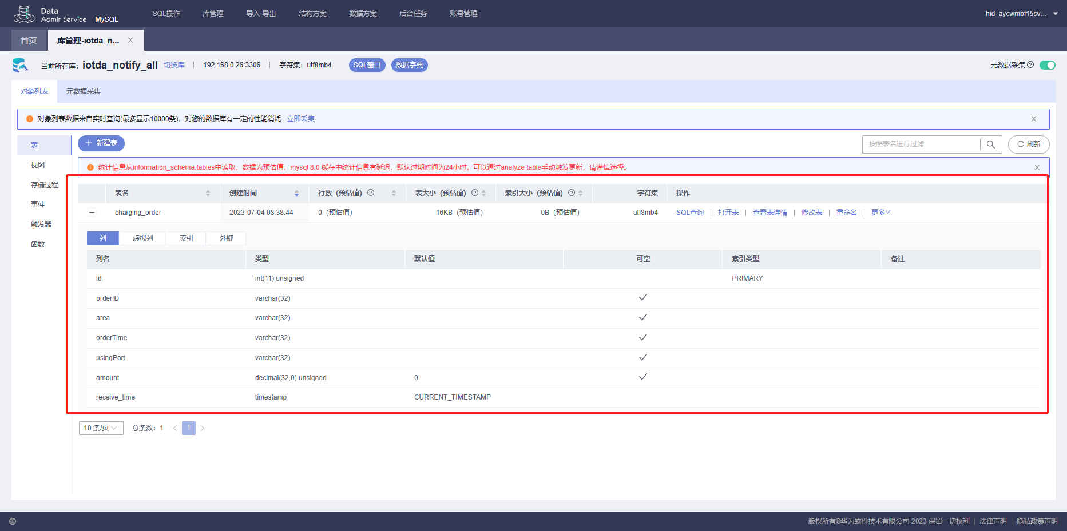Select 存储过程 in the left sidebar
The height and width of the screenshot is (531, 1067).
tap(45, 185)
